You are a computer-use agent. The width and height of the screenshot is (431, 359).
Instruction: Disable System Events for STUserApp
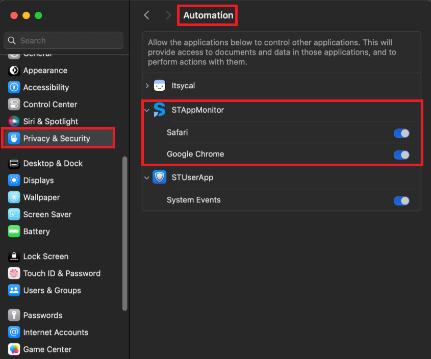401,201
